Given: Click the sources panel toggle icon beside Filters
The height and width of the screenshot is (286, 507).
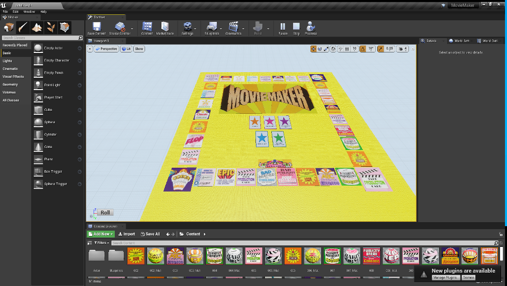Looking at the screenshot, I should pos(90,242).
